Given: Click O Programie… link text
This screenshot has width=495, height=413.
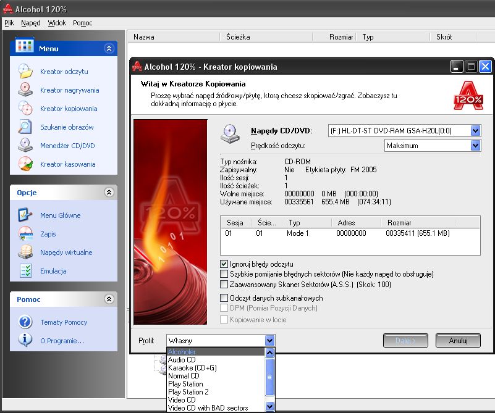Looking at the screenshot, I should 62,341.
